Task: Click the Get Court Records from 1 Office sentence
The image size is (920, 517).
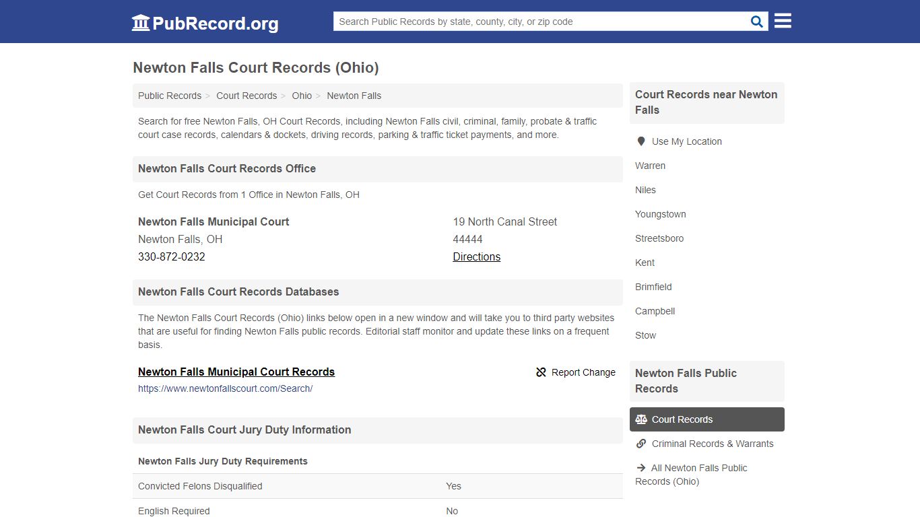Action: coord(249,195)
